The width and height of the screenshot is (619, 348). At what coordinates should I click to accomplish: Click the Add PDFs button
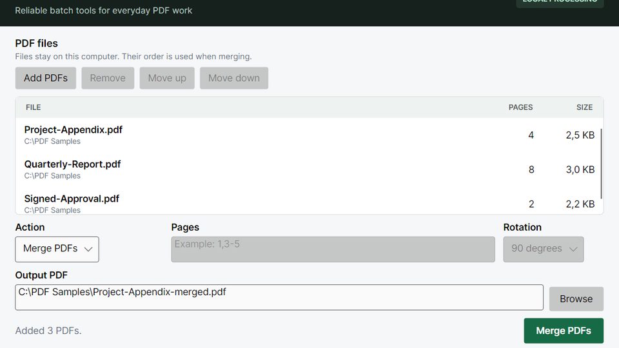click(45, 78)
